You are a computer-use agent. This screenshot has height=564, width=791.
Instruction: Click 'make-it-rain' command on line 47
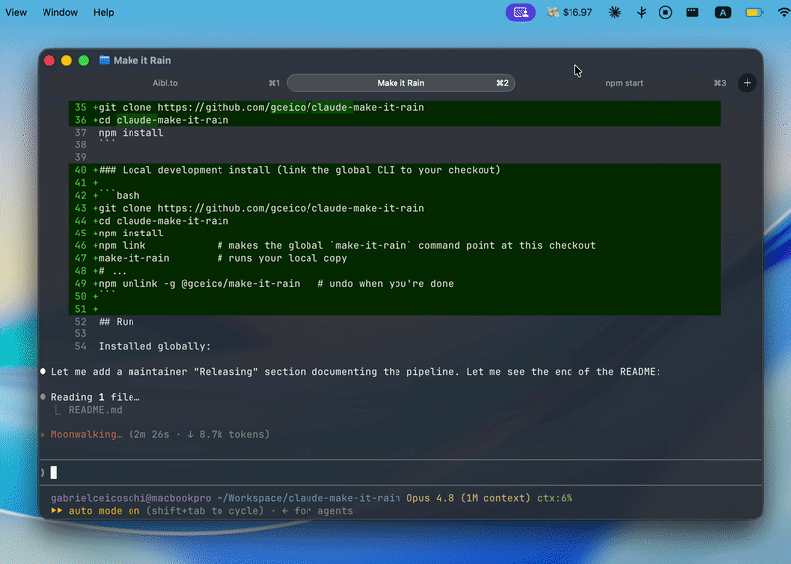133,258
